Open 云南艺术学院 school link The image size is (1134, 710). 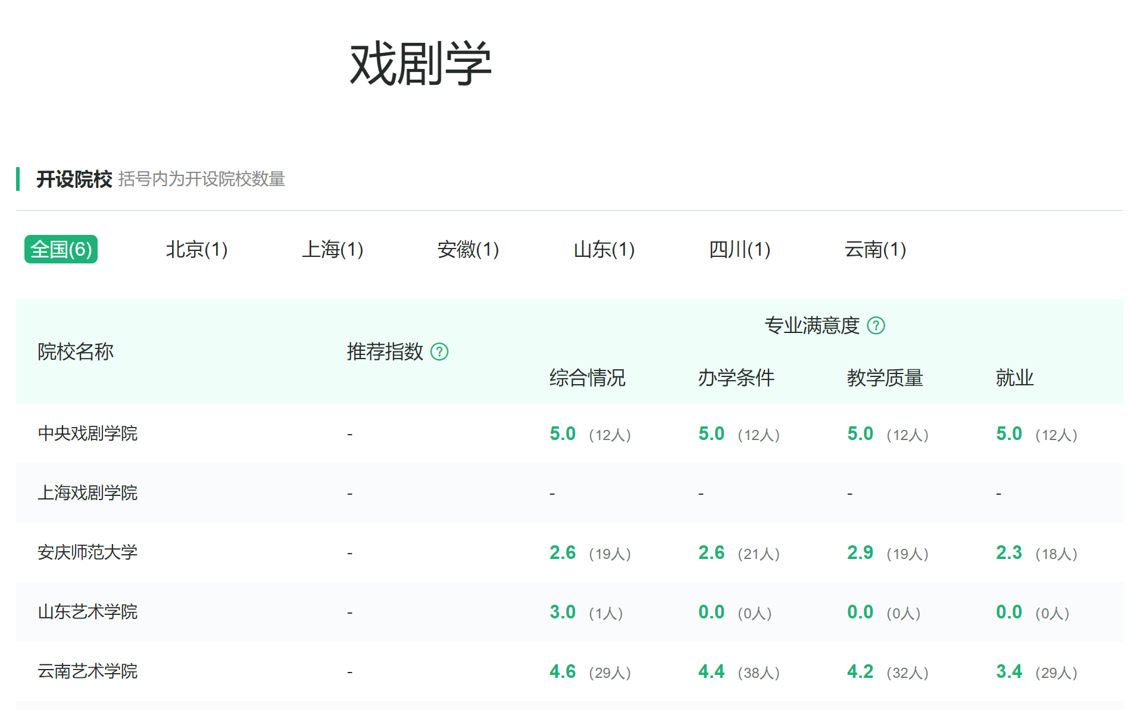[x=88, y=671]
